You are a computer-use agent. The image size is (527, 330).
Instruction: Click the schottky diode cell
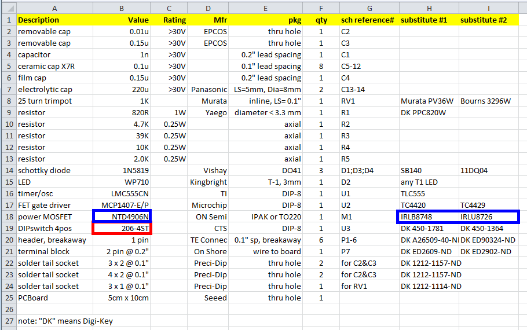pos(54,171)
